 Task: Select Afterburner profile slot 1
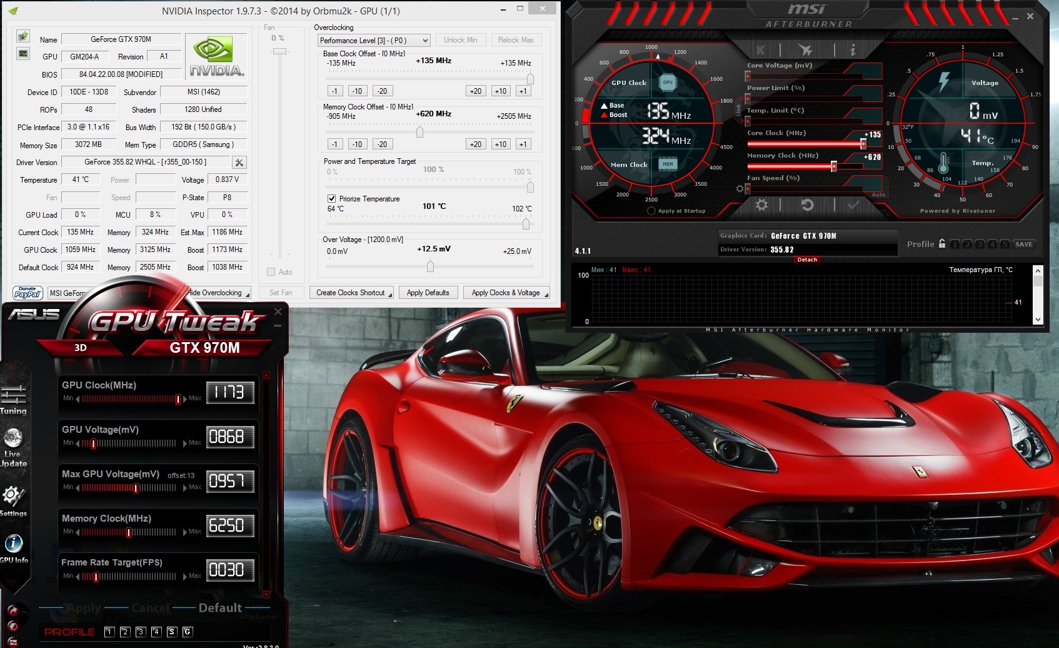(x=955, y=244)
